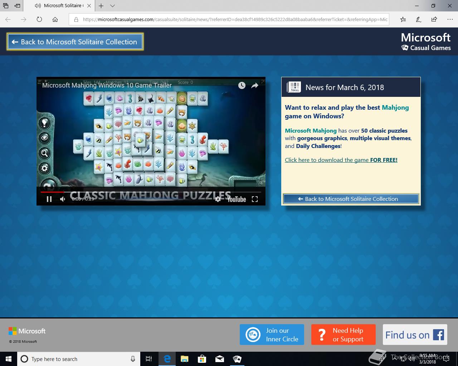Open Solitaire Collection taskbar icon

click(237, 359)
